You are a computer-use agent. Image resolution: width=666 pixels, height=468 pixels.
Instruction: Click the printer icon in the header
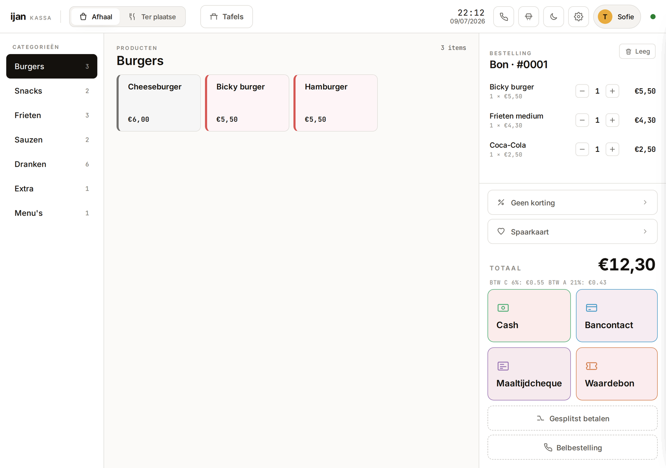[529, 17]
